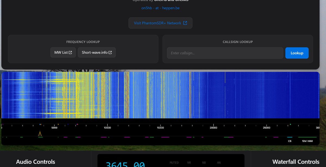The width and height of the screenshot is (326, 167).
Task: Toggle the AN auto notch indicator
Action: click(219, 163)
